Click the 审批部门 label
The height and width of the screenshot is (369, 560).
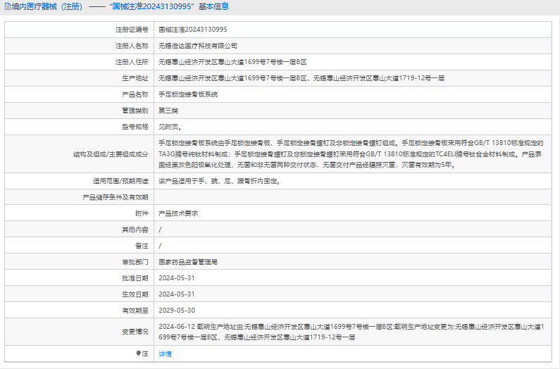[x=135, y=262]
